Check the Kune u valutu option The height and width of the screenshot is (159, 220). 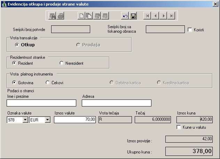tap(179, 127)
